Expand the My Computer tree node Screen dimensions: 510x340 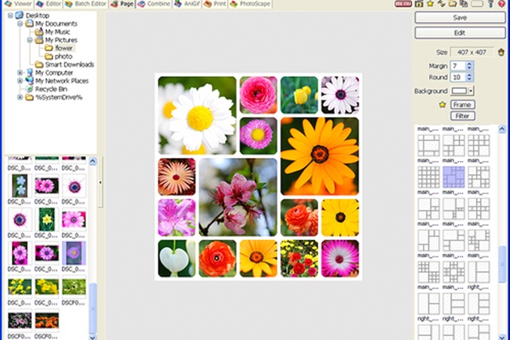(19, 72)
